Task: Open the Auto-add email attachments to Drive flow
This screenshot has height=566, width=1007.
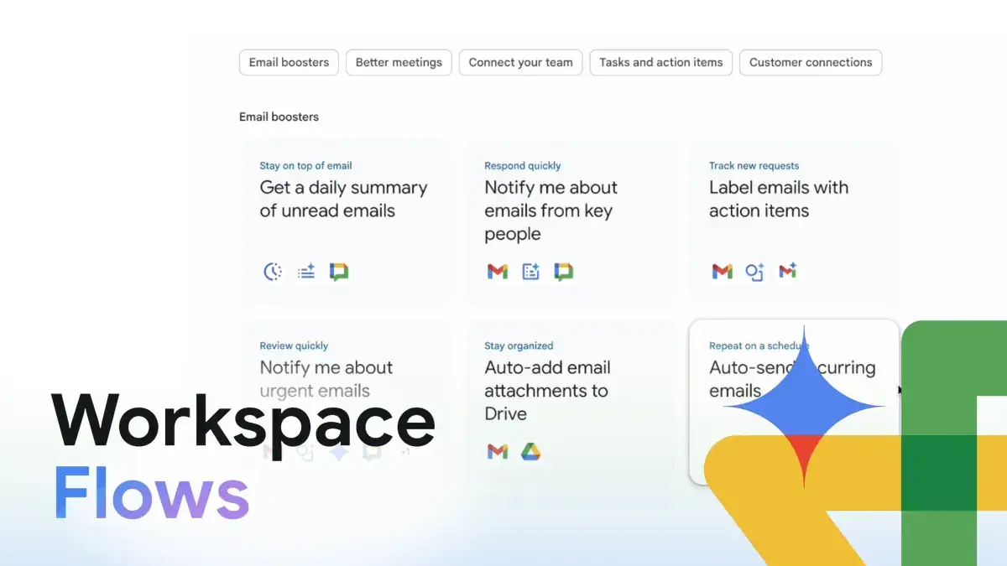Action: pyautogui.click(x=554, y=390)
